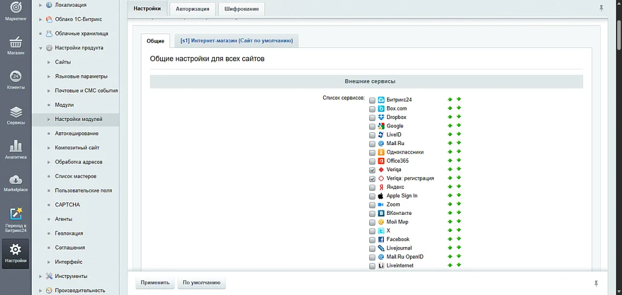Click the pin icon beside the top tabs

click(602, 8)
